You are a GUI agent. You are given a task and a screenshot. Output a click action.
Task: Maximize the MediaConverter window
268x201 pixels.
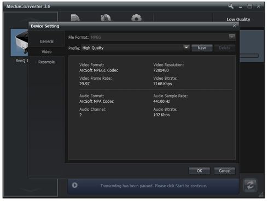coord(249,7)
